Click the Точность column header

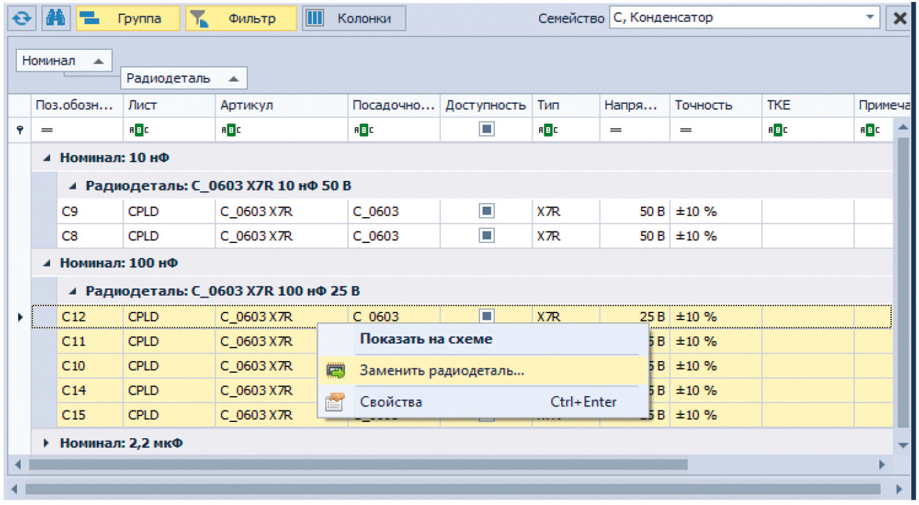pos(716,105)
